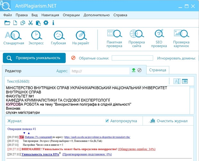
Task: Open the Навигация menu
Action: coord(50,15)
